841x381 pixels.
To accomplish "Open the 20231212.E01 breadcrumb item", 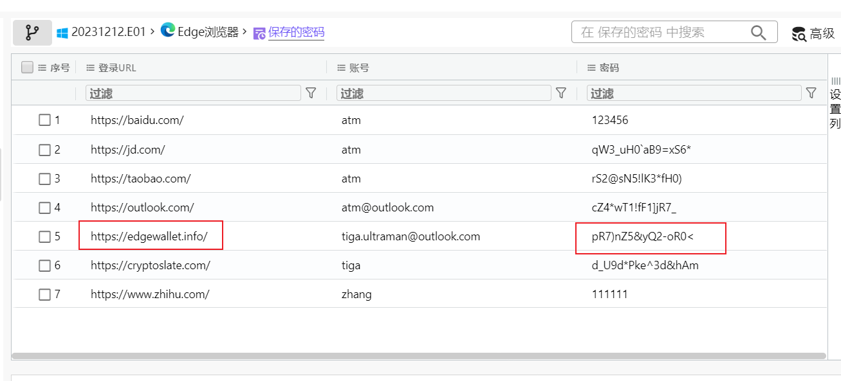I will coord(109,32).
